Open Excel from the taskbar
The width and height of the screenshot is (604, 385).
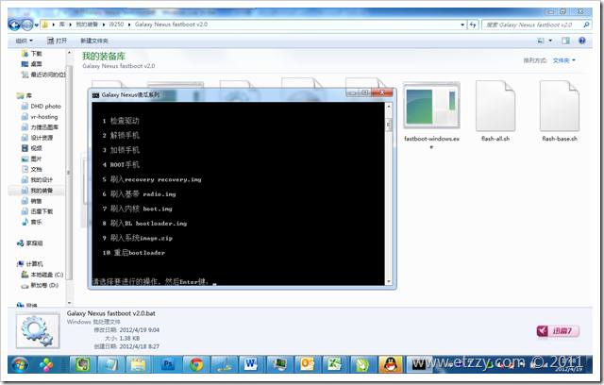(335, 364)
